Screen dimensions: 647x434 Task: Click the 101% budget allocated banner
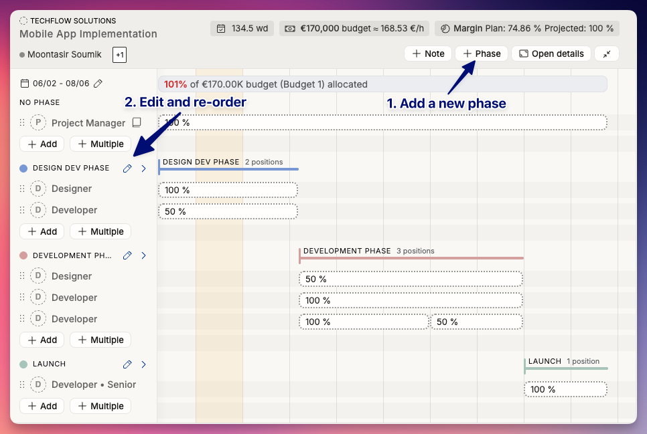coord(382,84)
